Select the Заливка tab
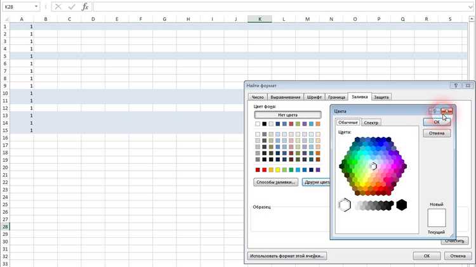This screenshot has height=267, width=476. [359, 97]
